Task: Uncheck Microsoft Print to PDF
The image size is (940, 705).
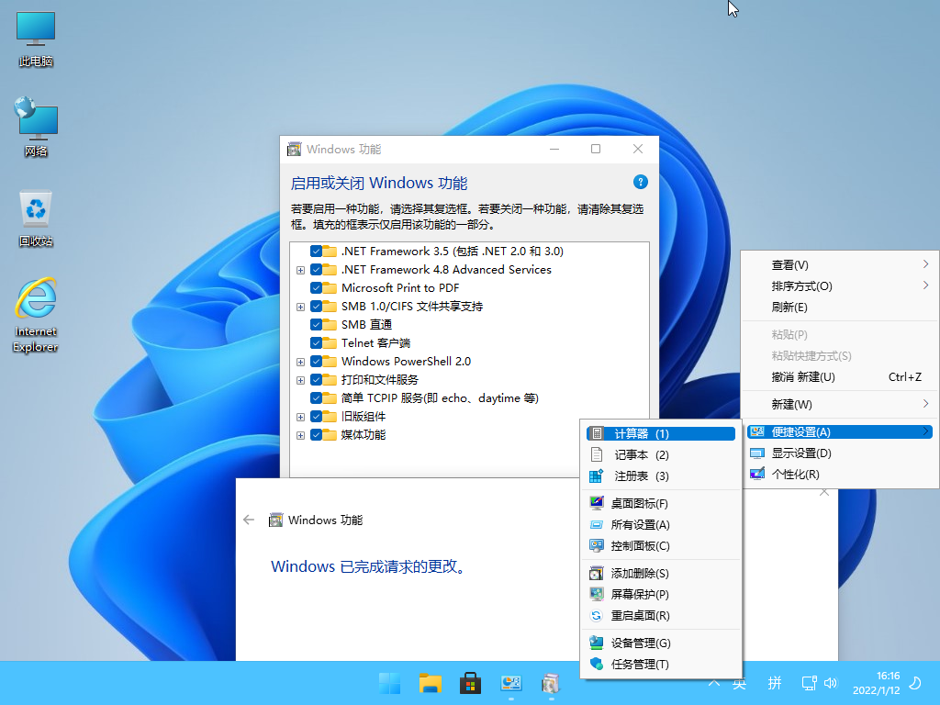Action: (316, 287)
